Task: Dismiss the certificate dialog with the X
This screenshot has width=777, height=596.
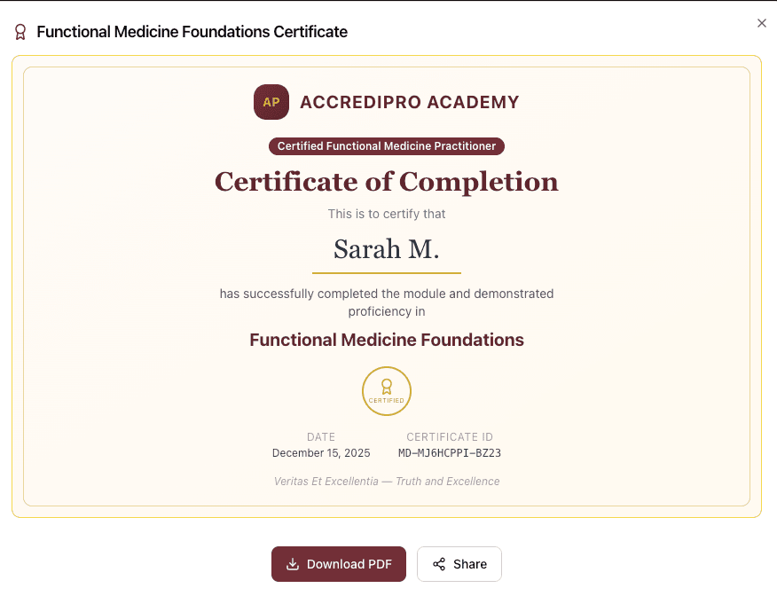Action: (761, 23)
